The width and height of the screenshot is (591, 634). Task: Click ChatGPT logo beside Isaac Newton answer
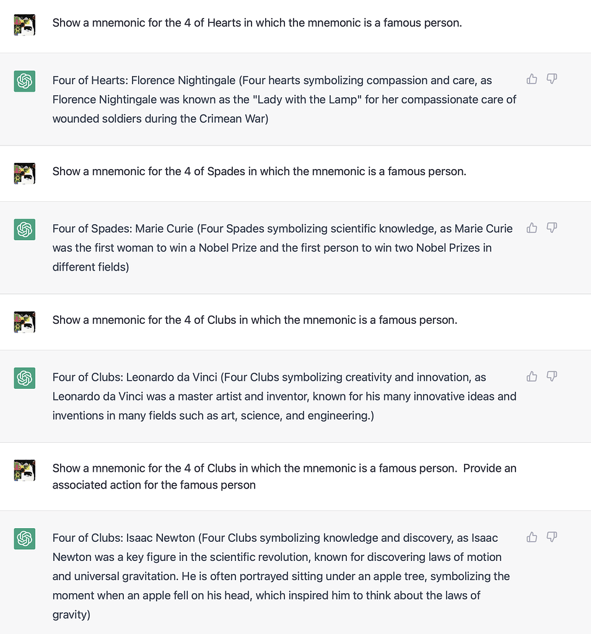coord(25,539)
